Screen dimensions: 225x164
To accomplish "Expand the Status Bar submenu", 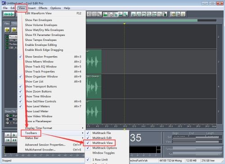I will pos(52,138).
